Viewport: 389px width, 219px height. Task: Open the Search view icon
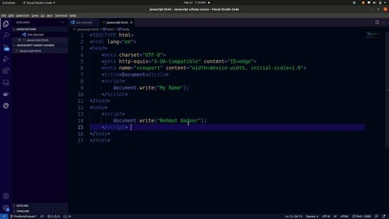tap(5, 35)
